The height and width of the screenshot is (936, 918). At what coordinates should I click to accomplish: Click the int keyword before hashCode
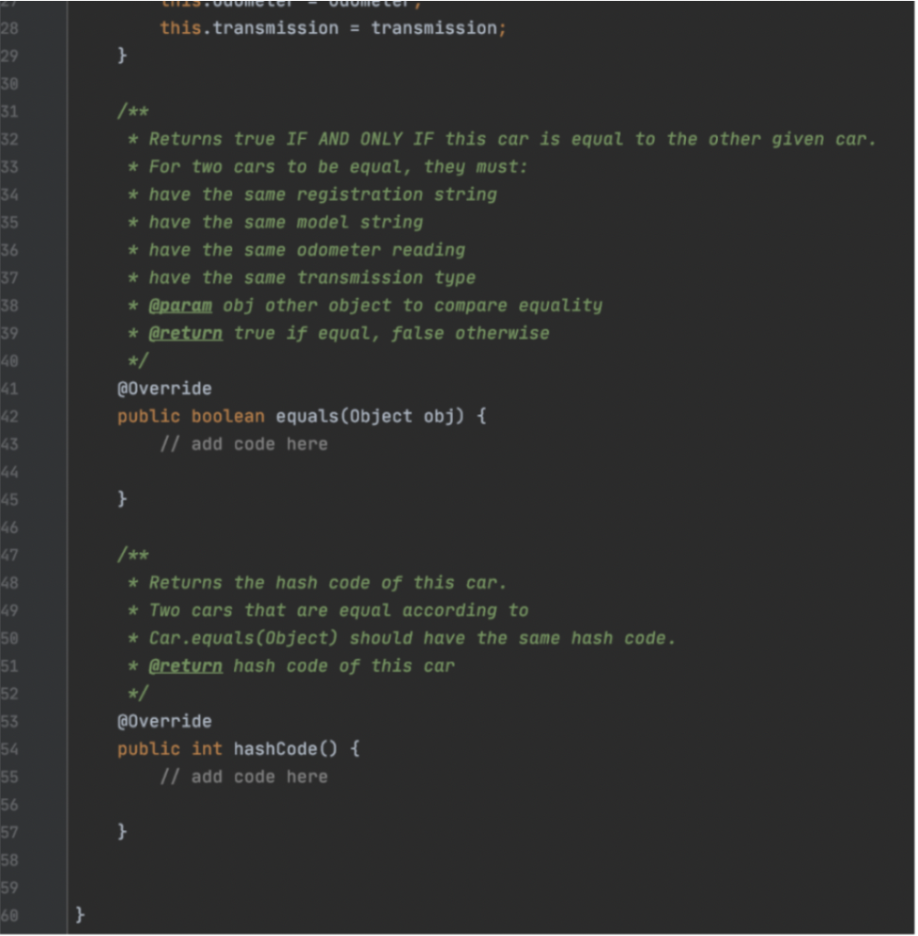[207, 750]
